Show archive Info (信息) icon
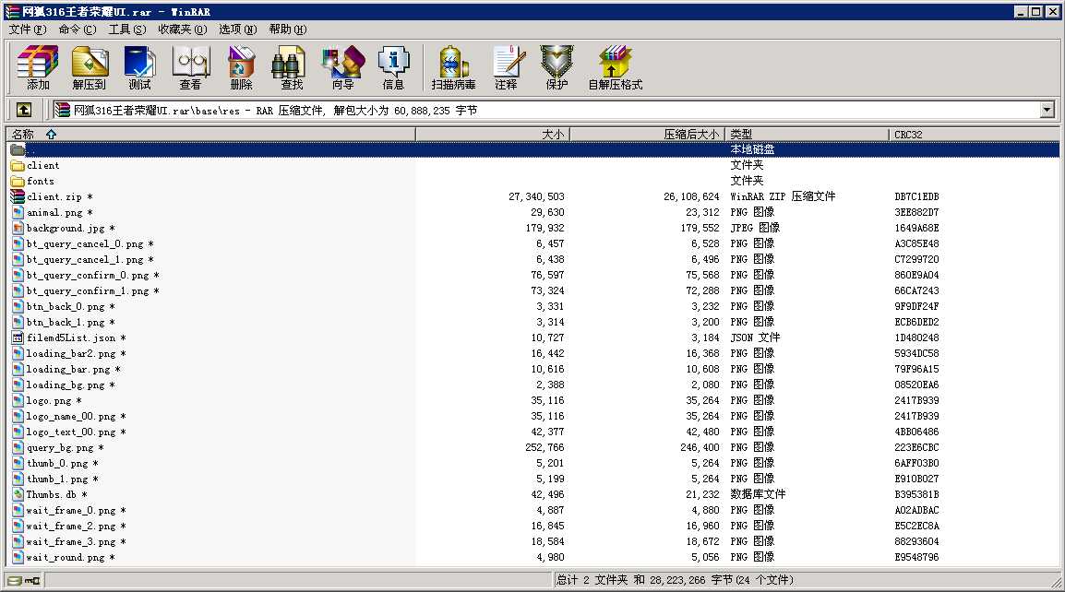Viewport: 1065px width, 592px height. (x=393, y=68)
